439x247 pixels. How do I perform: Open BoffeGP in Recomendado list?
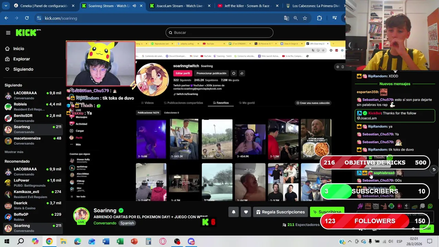(x=33, y=217)
